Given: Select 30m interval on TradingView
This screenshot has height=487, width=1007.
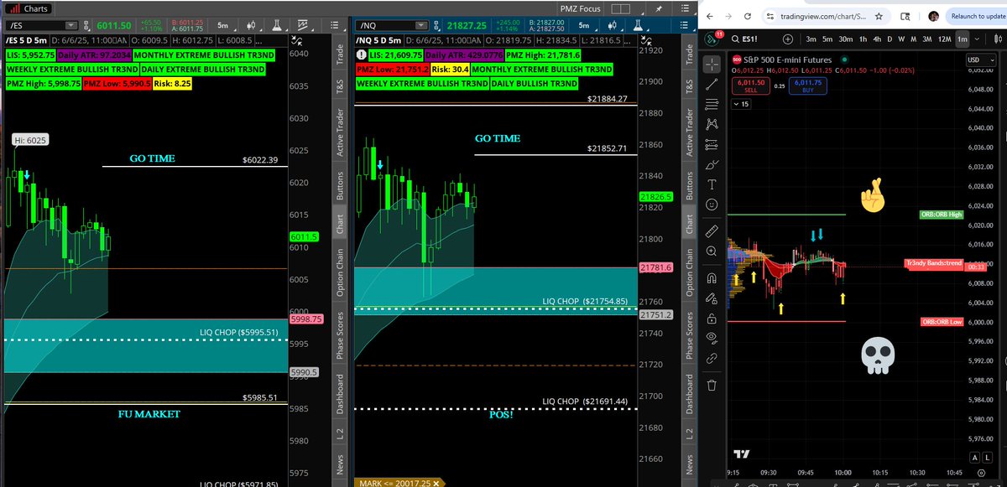Looking at the screenshot, I should 845,39.
